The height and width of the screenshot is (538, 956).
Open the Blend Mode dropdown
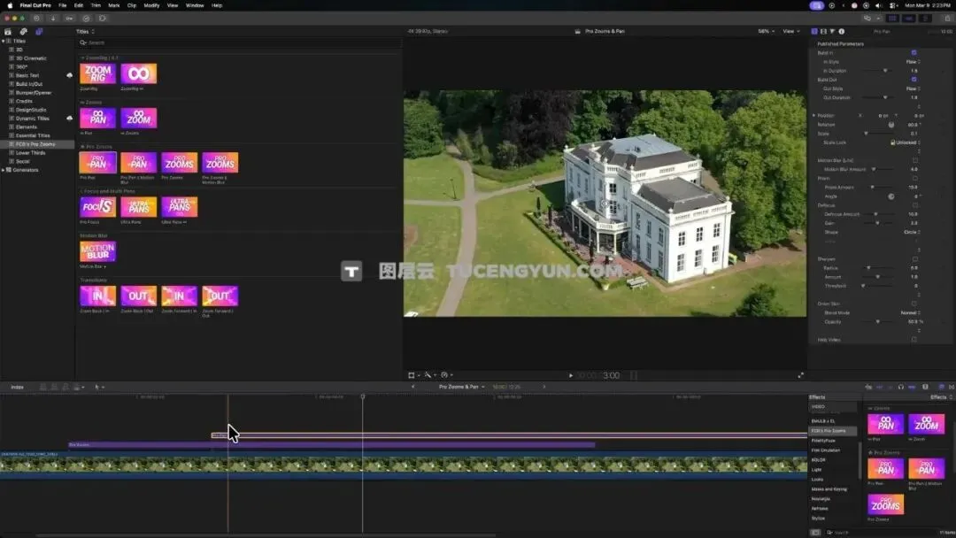click(x=910, y=312)
